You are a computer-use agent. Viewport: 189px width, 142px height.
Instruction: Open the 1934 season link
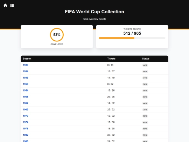[x=26, y=72]
